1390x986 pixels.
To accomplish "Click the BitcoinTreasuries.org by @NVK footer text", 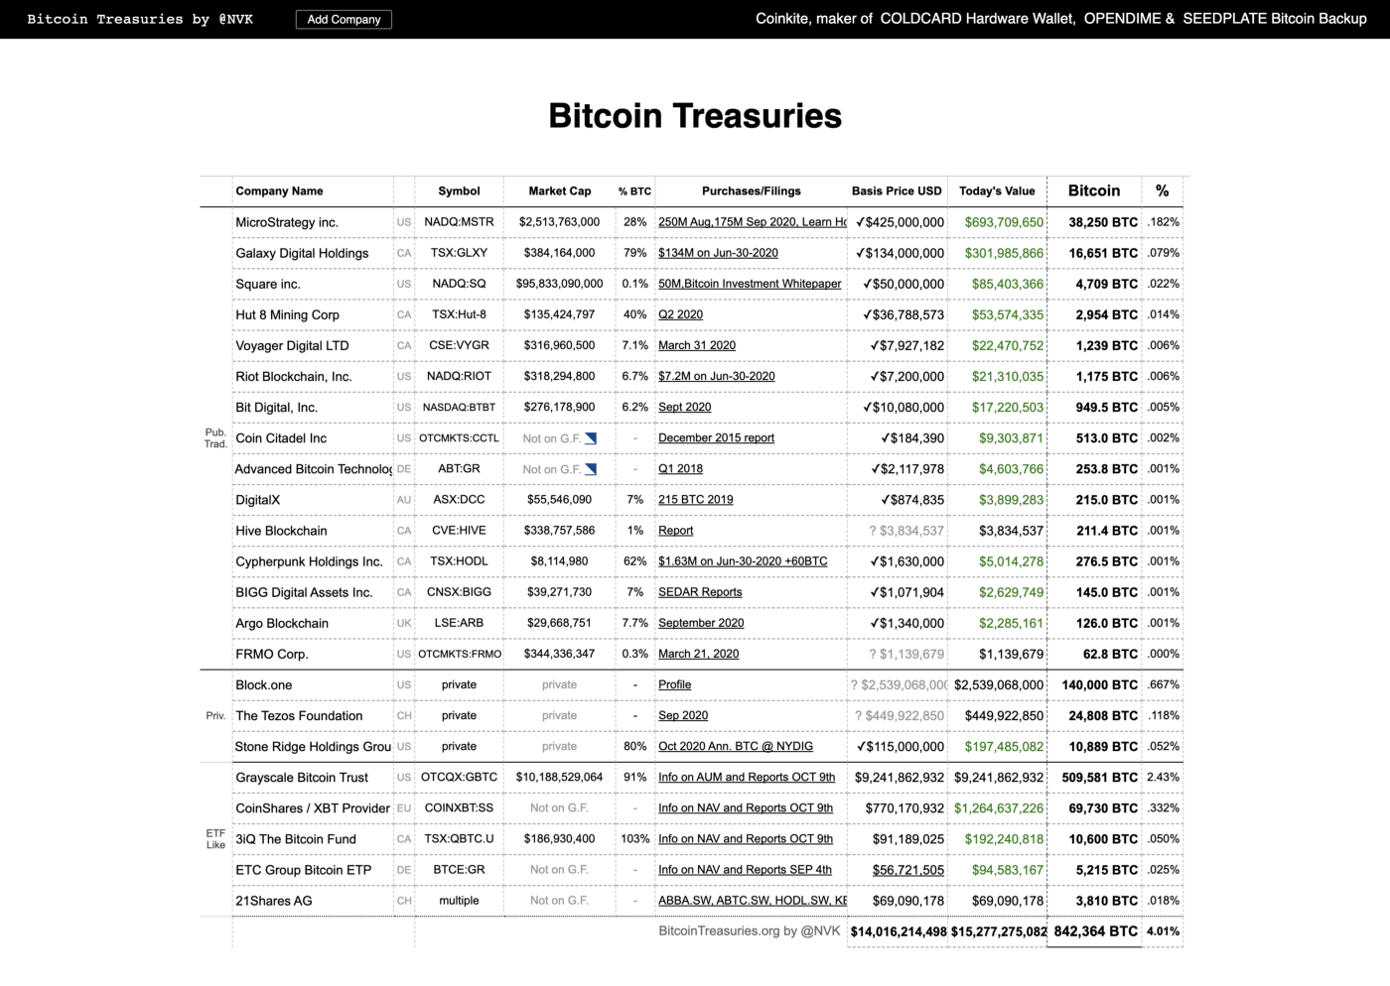I will [750, 931].
